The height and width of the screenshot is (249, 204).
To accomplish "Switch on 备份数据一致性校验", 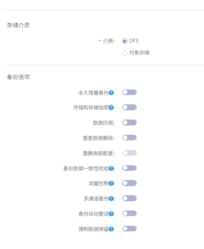I will [x=129, y=168].
